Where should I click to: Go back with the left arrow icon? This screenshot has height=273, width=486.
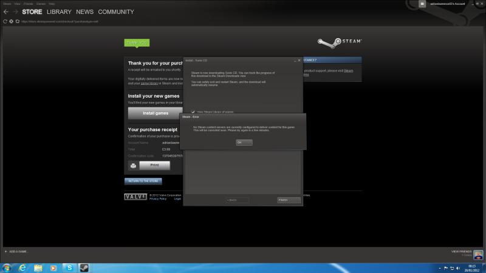pos(6,12)
